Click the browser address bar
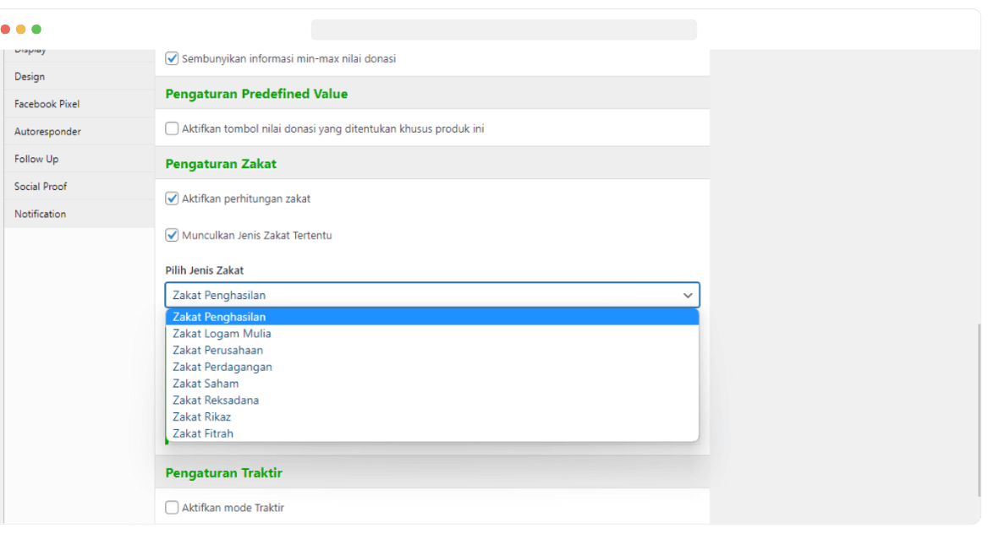 [x=503, y=30]
